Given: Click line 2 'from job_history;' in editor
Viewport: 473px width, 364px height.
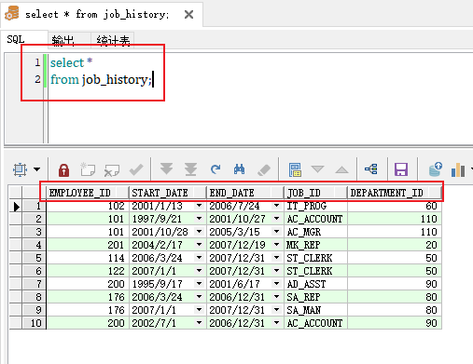Looking at the screenshot, I should click(x=101, y=80).
